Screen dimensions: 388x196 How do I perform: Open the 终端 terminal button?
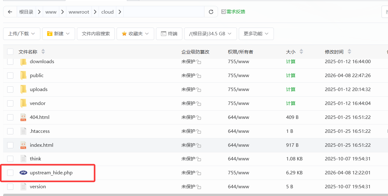pyautogui.click(x=169, y=34)
